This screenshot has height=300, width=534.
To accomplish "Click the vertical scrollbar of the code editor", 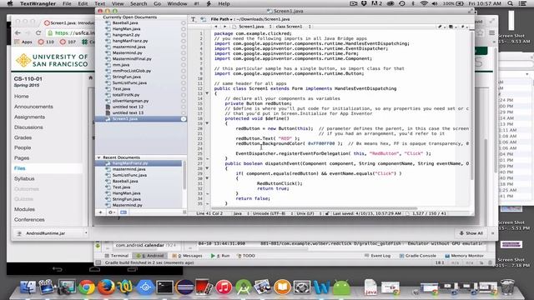I will coord(471,106).
